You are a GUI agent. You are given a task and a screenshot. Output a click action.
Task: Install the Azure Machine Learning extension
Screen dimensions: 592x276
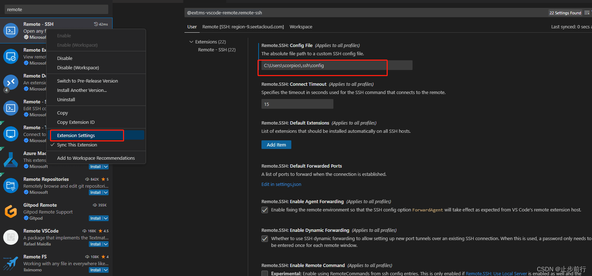pyautogui.click(x=96, y=167)
